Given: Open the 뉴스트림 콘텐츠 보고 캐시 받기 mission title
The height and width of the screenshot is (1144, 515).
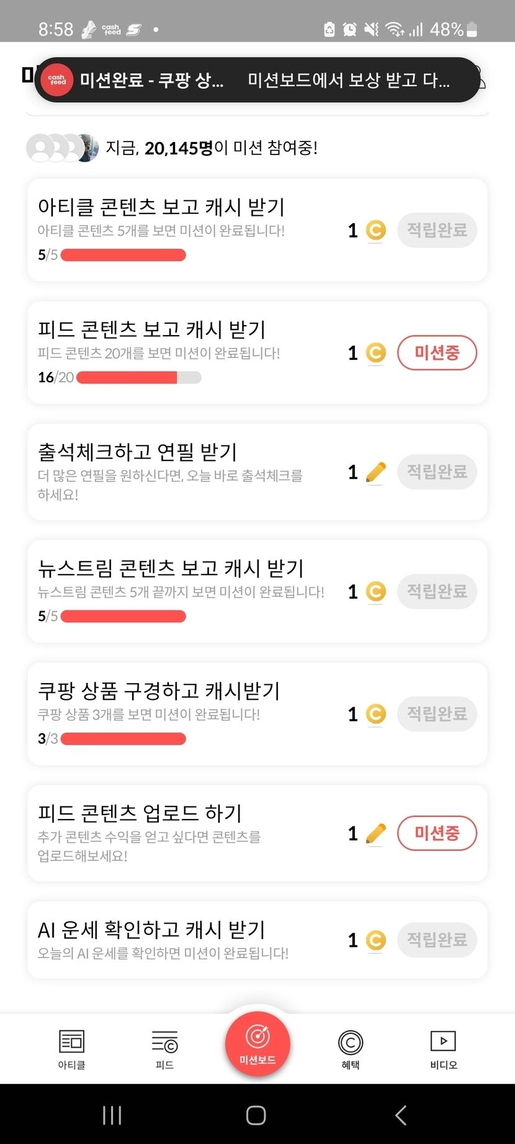Looking at the screenshot, I should pos(171,568).
